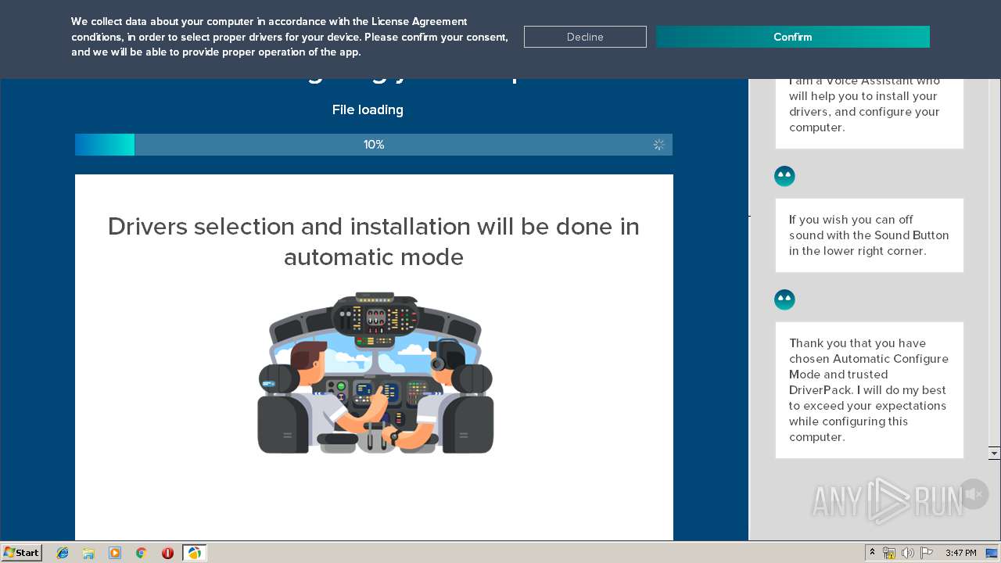
Task: Click the "File loading" status text
Action: tap(368, 109)
